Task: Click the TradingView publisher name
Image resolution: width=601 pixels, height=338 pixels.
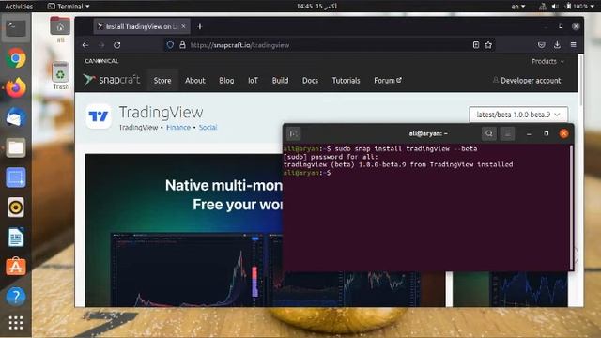Action: (x=138, y=128)
